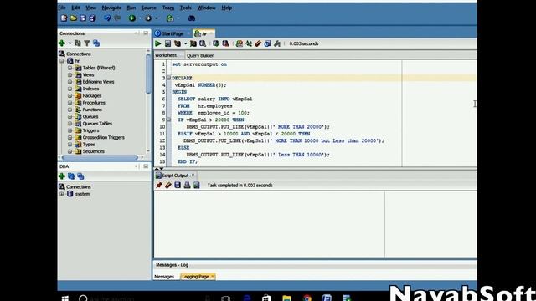Click the Unshared SQL Worksheet icon
The image size is (536, 301).
pos(240,43)
